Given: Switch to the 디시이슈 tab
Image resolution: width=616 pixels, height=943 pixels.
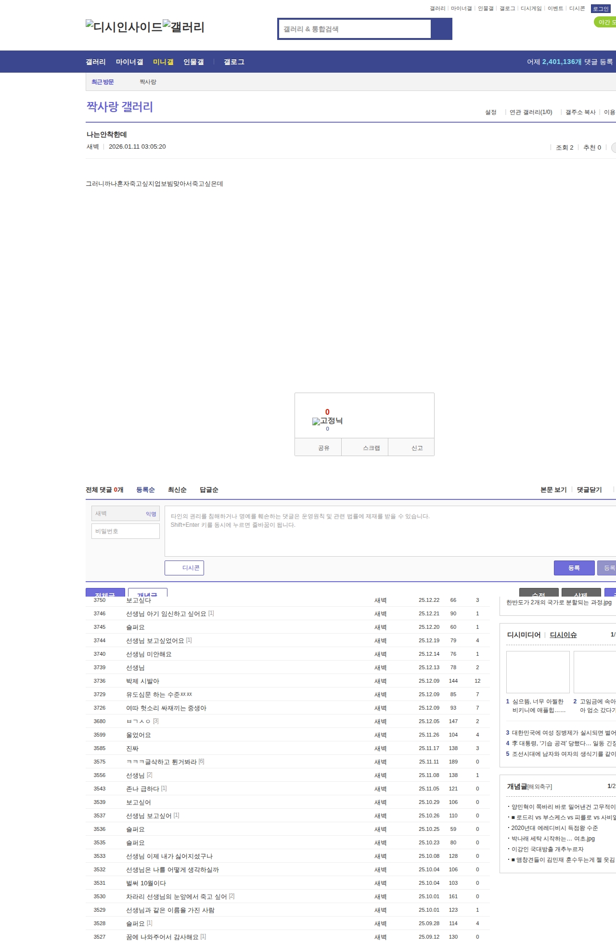Looking at the screenshot, I should click(563, 635).
